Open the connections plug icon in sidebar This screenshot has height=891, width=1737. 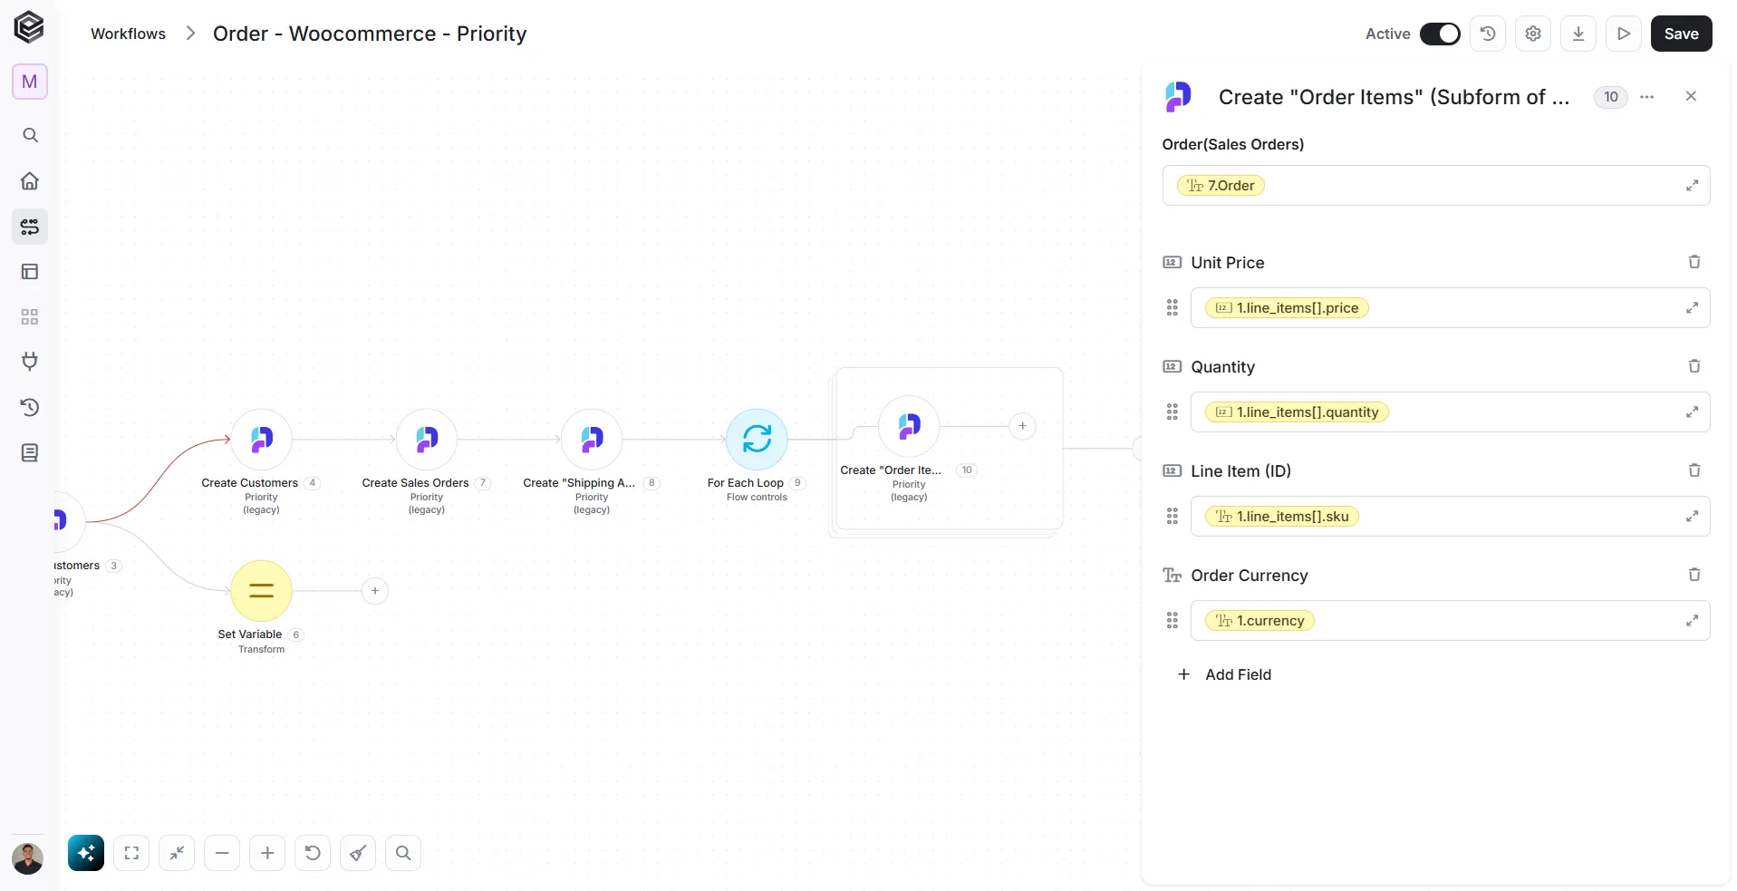tap(30, 362)
